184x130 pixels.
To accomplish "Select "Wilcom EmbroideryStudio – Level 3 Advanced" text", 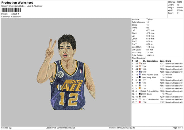I will [x=22, y=6].
